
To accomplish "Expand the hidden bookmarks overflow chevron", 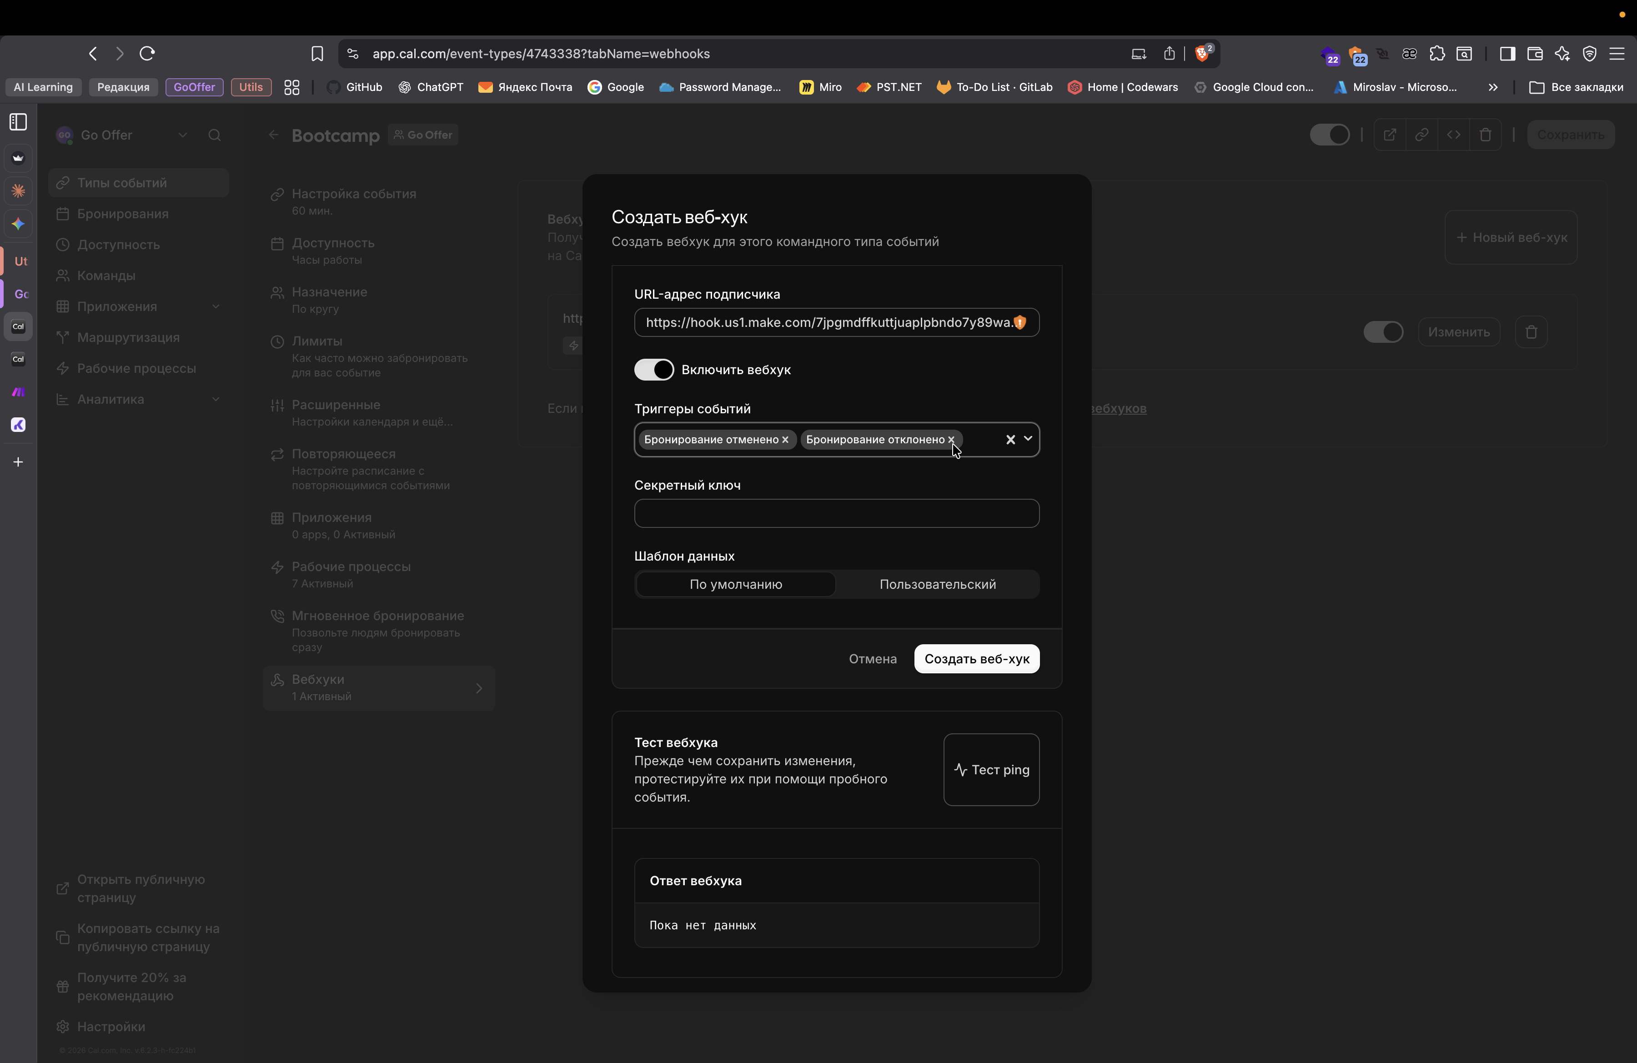I will click(1492, 87).
